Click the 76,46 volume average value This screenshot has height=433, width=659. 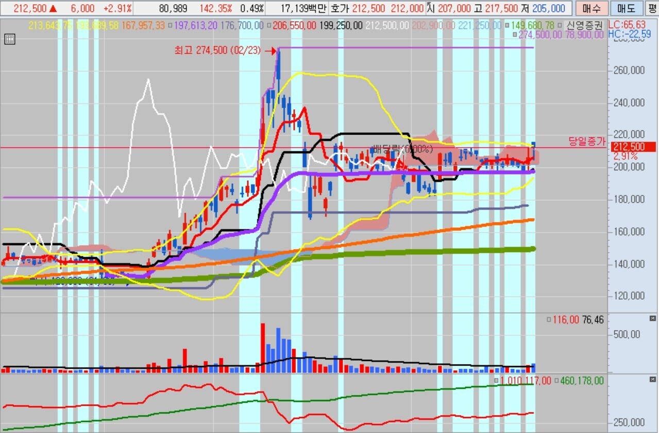pos(593,320)
